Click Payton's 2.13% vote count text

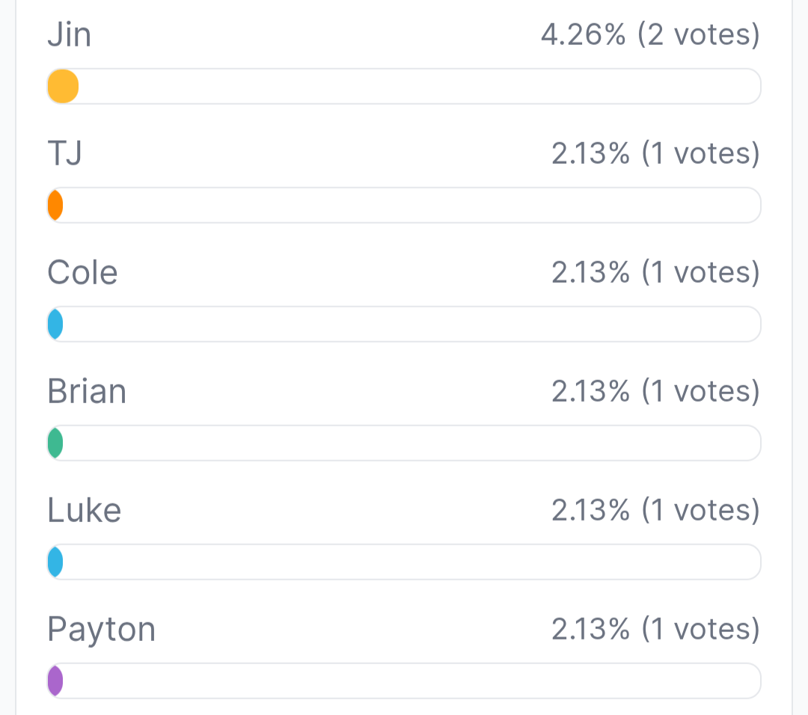655,629
